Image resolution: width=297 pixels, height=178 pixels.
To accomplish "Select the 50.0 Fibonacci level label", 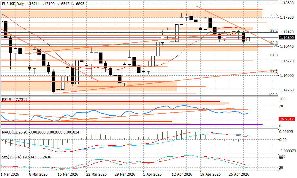I will click(274, 43).
